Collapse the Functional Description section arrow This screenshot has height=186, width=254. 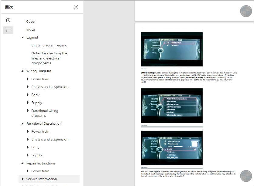[x=22, y=123]
